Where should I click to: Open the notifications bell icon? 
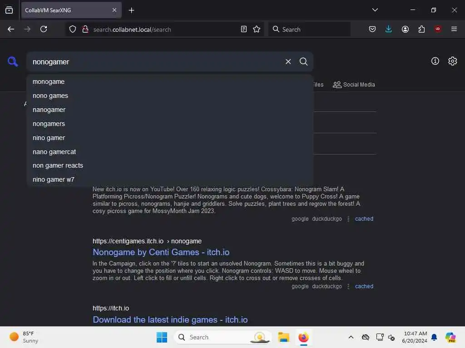[434, 337]
